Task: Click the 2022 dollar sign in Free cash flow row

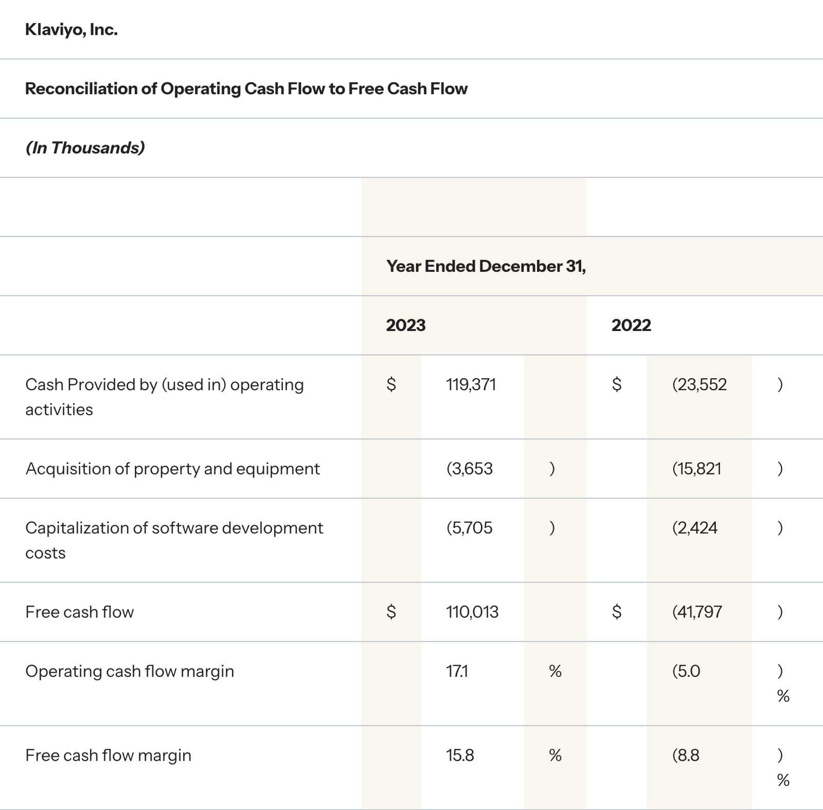Action: [x=617, y=612]
